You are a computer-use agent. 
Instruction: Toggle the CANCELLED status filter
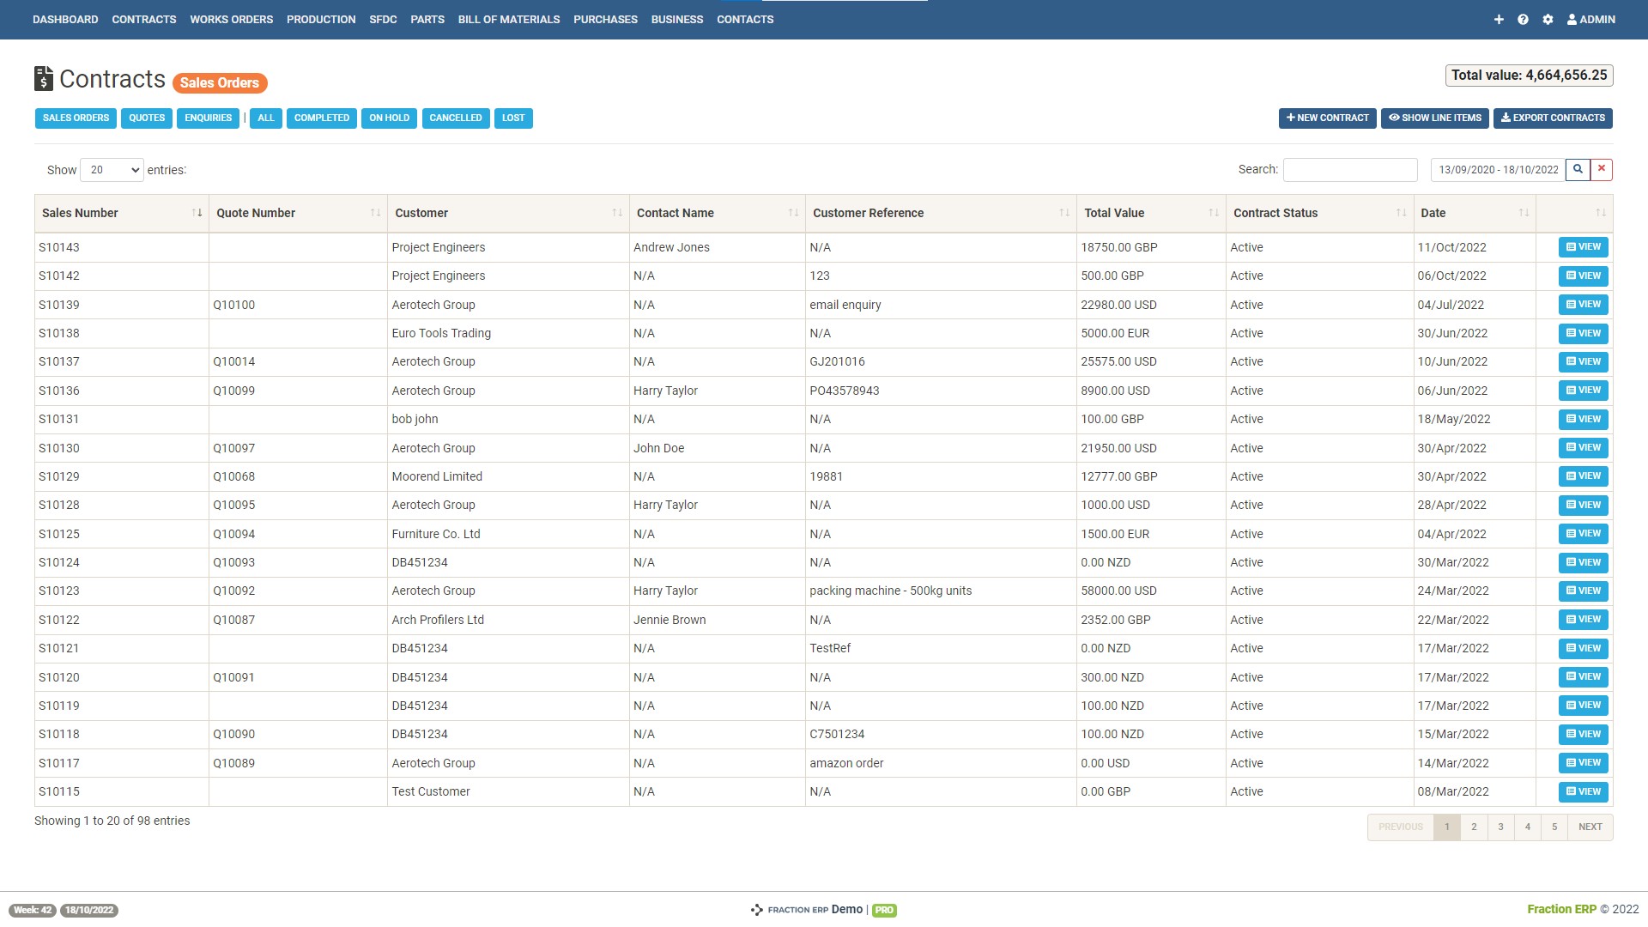(455, 118)
